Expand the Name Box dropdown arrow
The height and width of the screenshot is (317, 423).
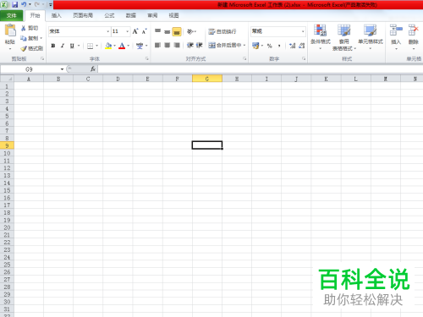tap(62, 69)
